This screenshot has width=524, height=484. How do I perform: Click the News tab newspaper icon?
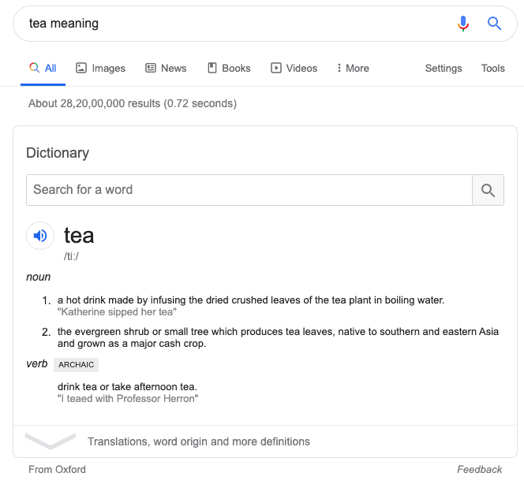pos(151,68)
